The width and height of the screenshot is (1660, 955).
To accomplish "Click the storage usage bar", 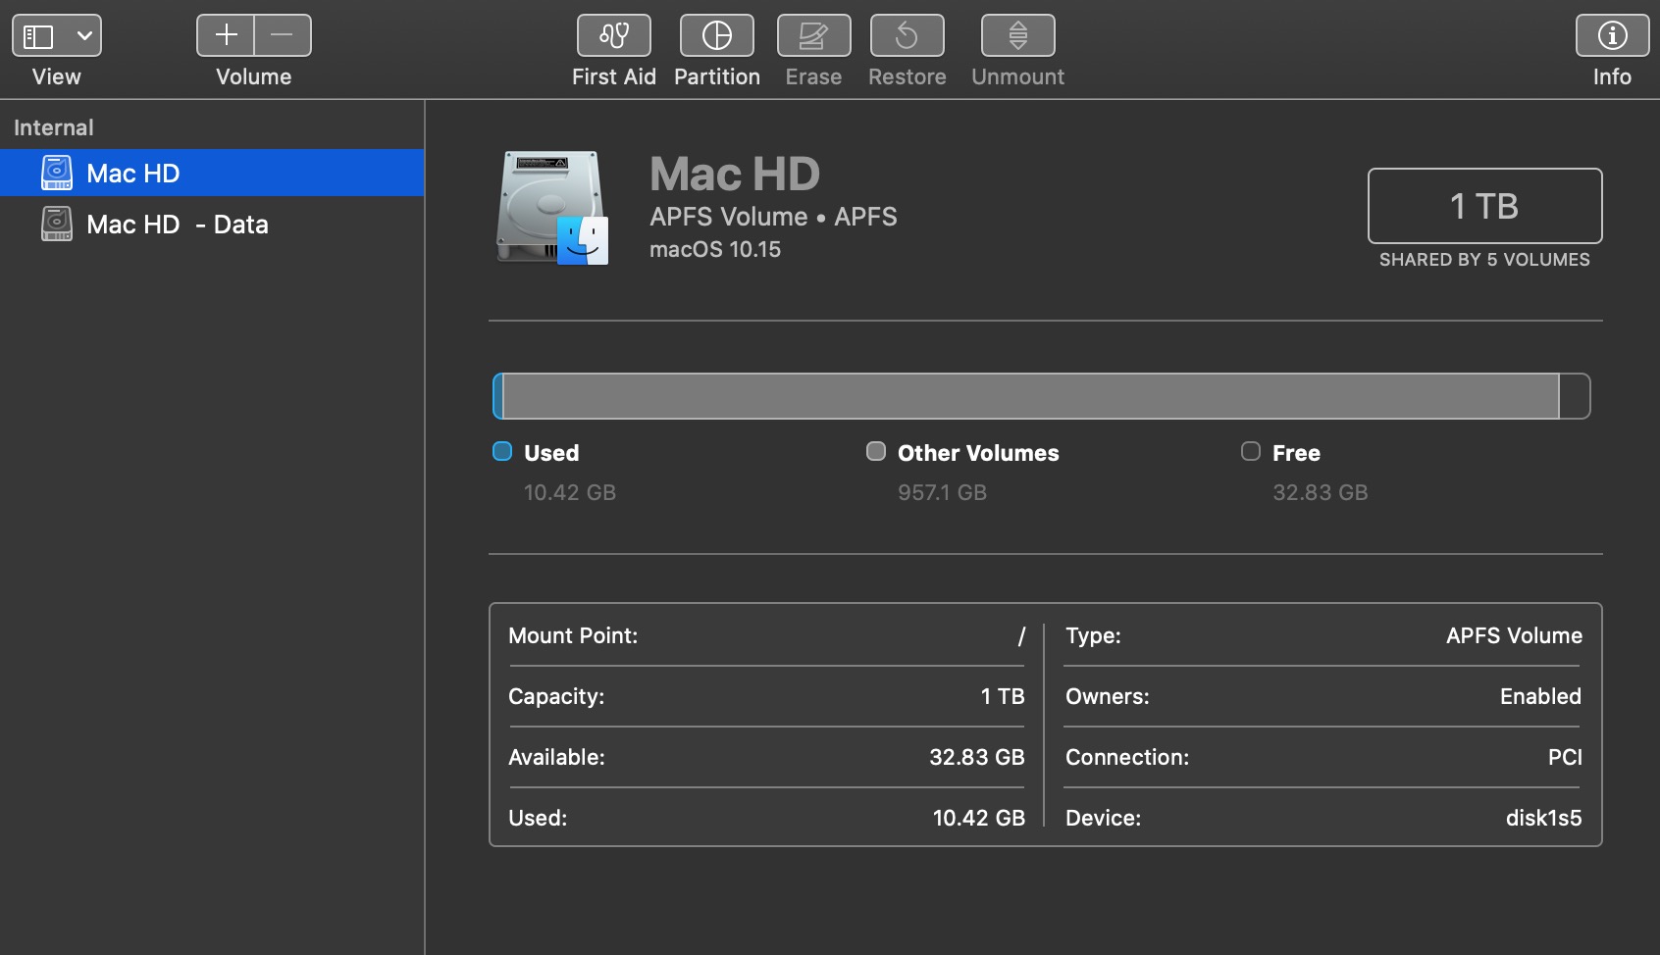I will pos(1040,396).
